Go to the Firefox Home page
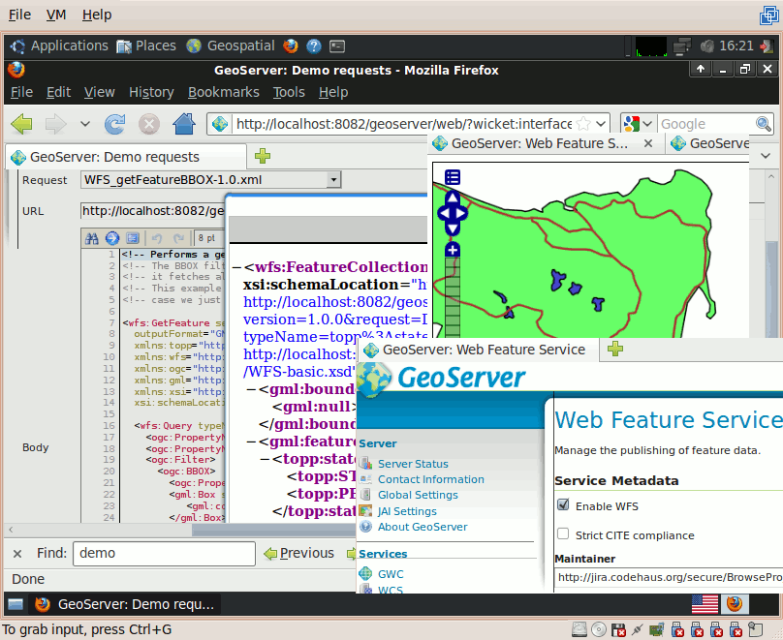 point(184,123)
